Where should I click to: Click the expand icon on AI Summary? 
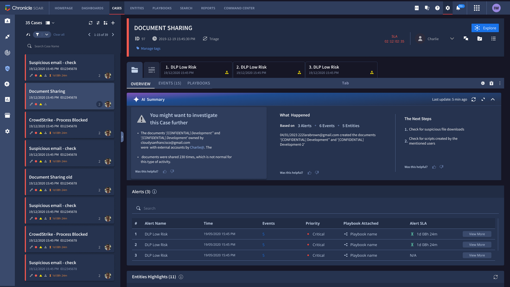click(483, 99)
